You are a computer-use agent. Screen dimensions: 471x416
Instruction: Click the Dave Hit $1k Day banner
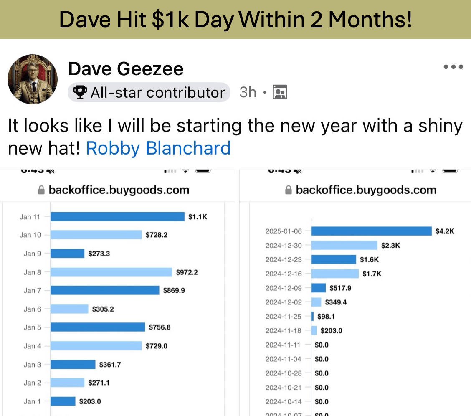(x=235, y=20)
